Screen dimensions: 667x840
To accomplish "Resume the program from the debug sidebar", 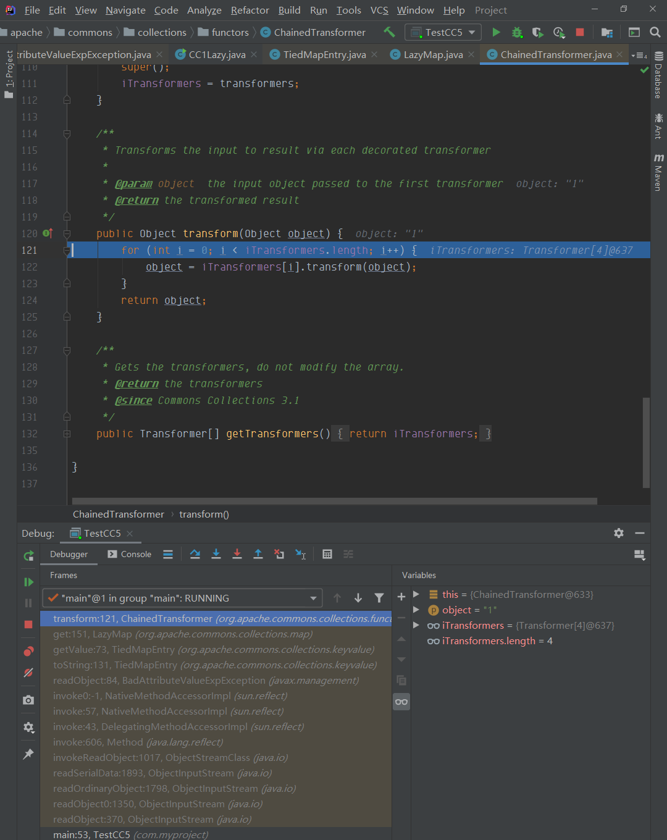I will click(28, 582).
